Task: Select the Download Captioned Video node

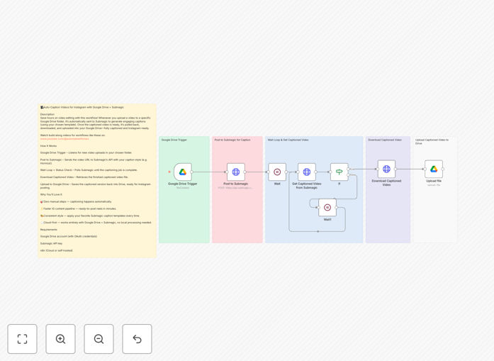Action: click(x=386, y=169)
